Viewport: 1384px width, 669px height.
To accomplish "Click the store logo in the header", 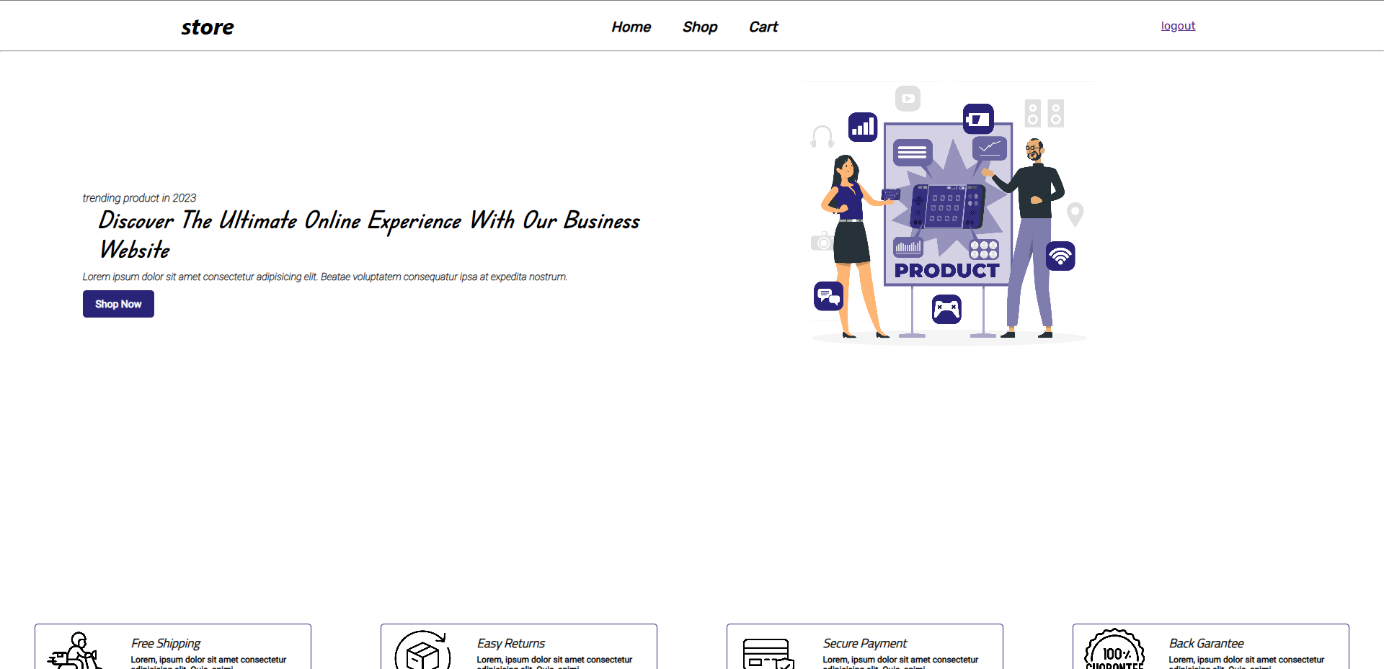I will (x=207, y=27).
